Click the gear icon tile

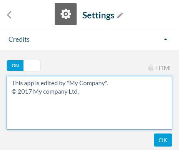[65, 14]
